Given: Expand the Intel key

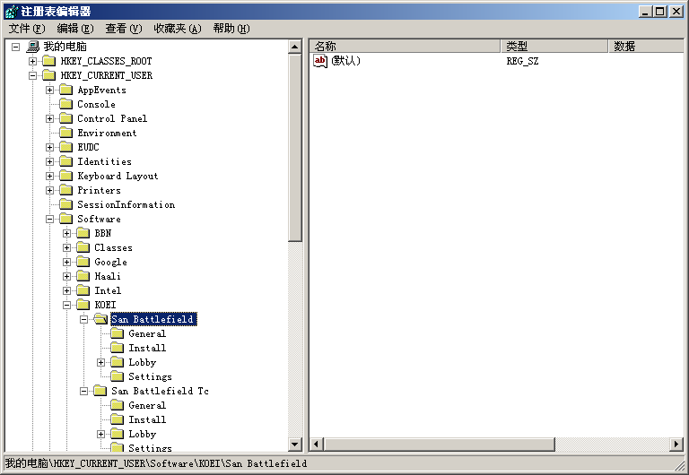Looking at the screenshot, I should pos(67,290).
